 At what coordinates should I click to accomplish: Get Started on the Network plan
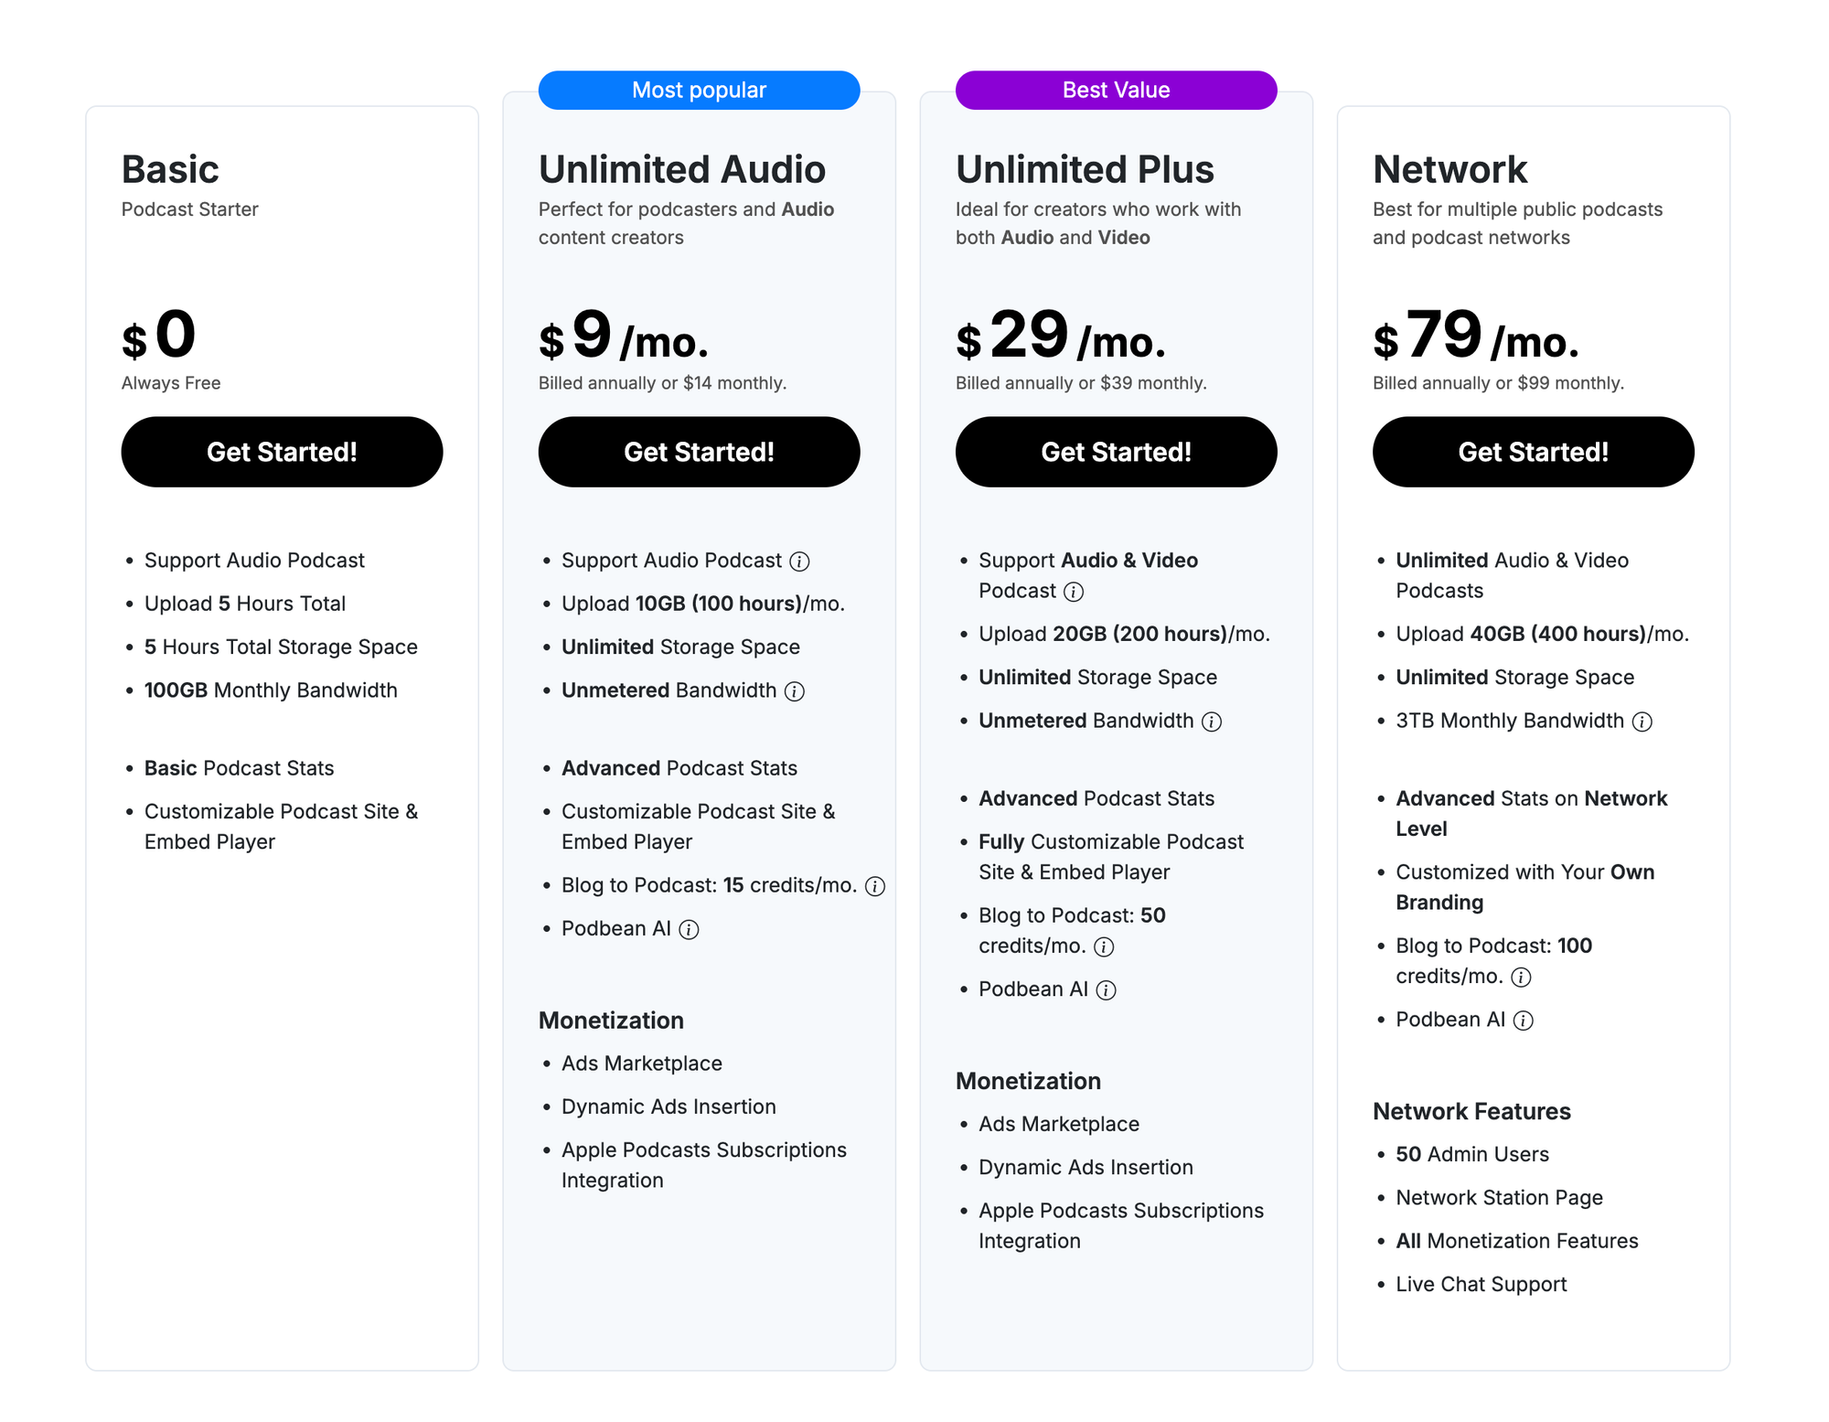point(1533,452)
